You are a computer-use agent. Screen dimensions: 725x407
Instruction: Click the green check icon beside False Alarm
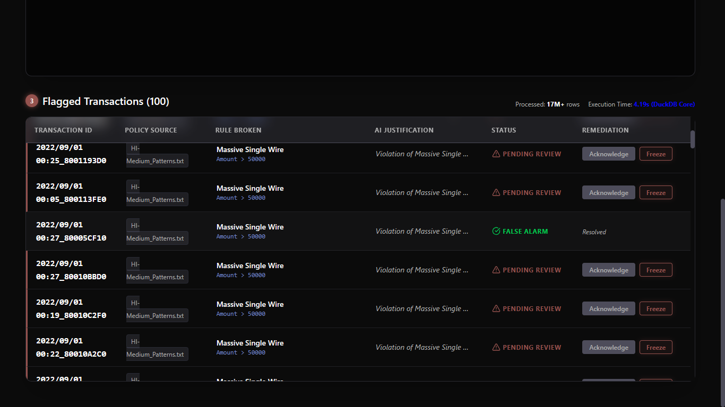(x=496, y=232)
